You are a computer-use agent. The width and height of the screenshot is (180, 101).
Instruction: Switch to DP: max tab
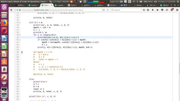pos(152,5)
